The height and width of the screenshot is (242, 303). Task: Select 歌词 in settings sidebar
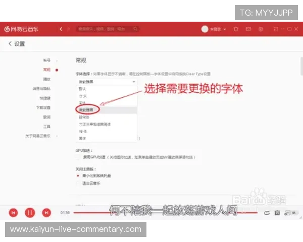tap(47, 117)
